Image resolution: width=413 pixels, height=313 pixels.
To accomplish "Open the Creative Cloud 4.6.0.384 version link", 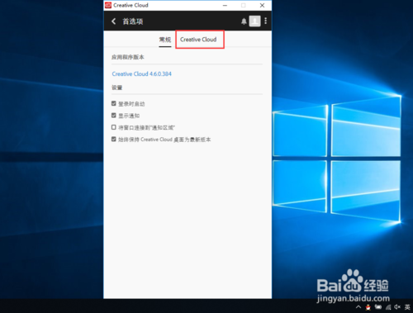I will click(141, 74).
